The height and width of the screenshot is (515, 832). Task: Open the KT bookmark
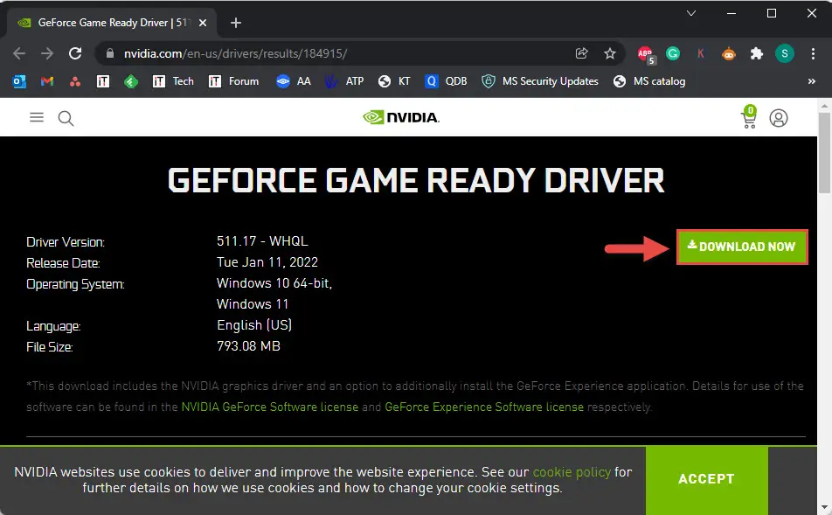393,81
